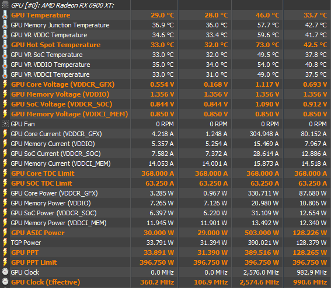Select the GPU ASIC Power label
Viewport: 331px width, 288px height.
[x=38, y=233]
